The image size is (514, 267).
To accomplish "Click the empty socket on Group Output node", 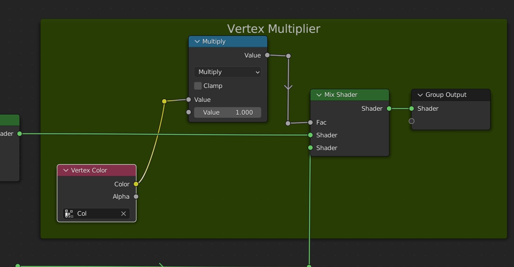I will pyautogui.click(x=412, y=121).
